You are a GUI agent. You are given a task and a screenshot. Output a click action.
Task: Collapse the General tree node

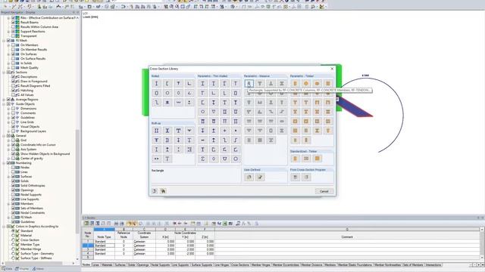(4, 136)
